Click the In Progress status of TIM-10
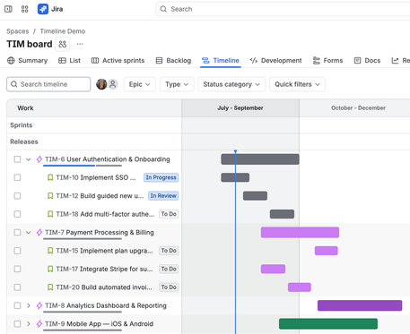Image resolution: width=410 pixels, height=334 pixels. pos(161,177)
